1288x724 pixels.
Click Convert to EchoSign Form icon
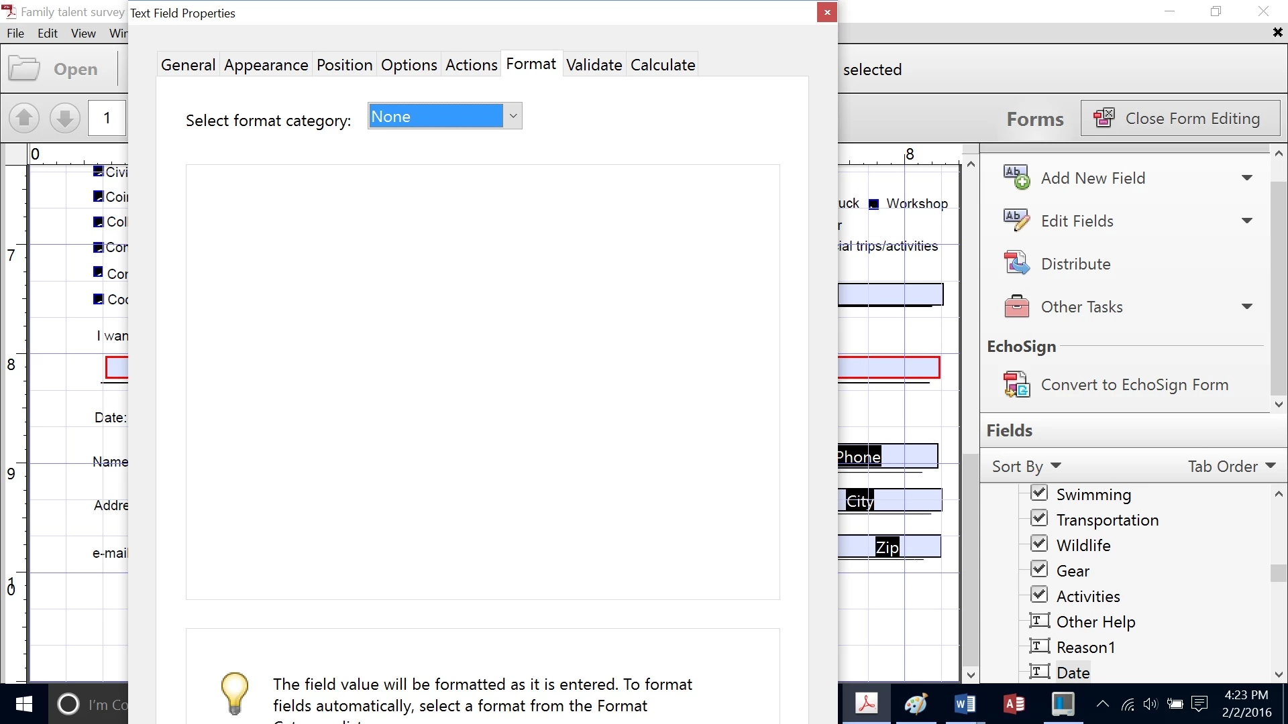(1016, 384)
